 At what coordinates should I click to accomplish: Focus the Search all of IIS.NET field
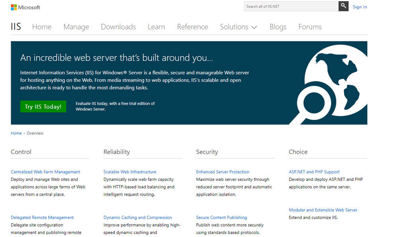click(291, 6)
